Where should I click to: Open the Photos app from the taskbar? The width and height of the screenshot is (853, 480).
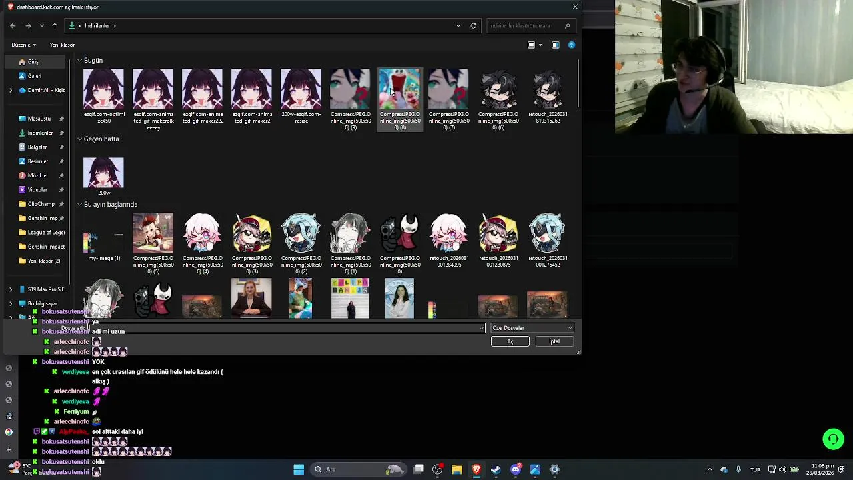coord(535,469)
